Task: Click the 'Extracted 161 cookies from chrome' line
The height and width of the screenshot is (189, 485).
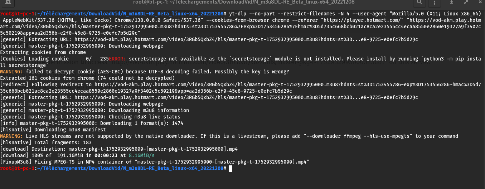Action: click(87, 78)
